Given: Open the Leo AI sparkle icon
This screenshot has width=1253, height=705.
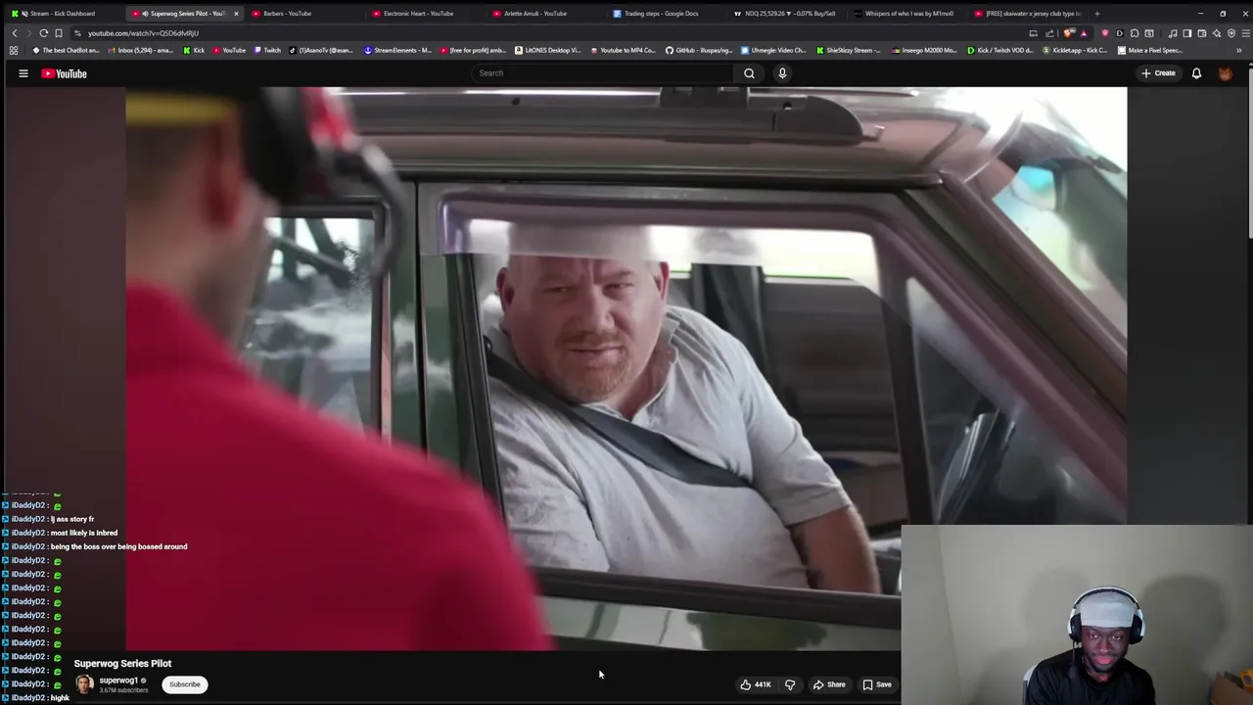Looking at the screenshot, I should click(1217, 33).
